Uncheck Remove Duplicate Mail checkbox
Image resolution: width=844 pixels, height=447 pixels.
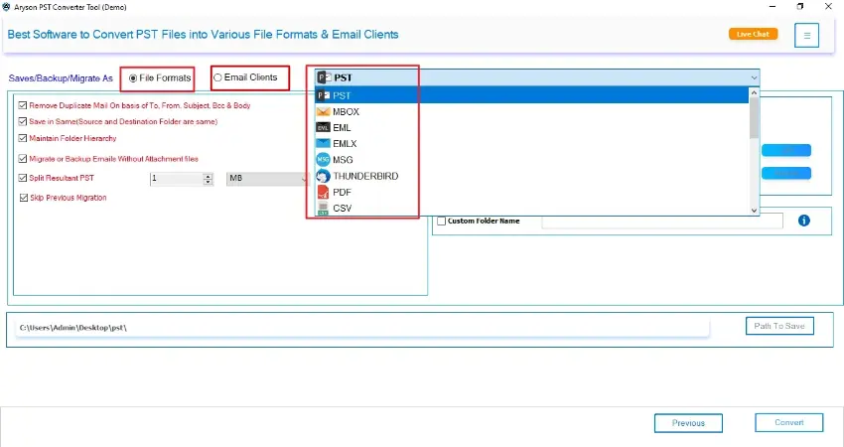point(23,105)
